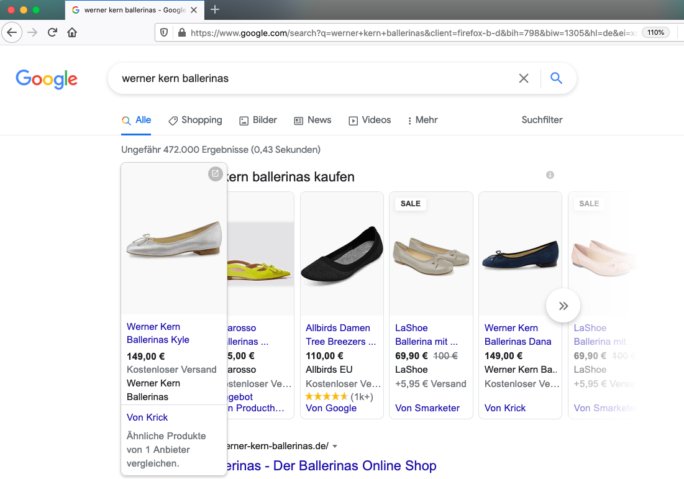The image size is (684, 479).
Task: Switch to the Videos tab
Action: pyautogui.click(x=370, y=120)
